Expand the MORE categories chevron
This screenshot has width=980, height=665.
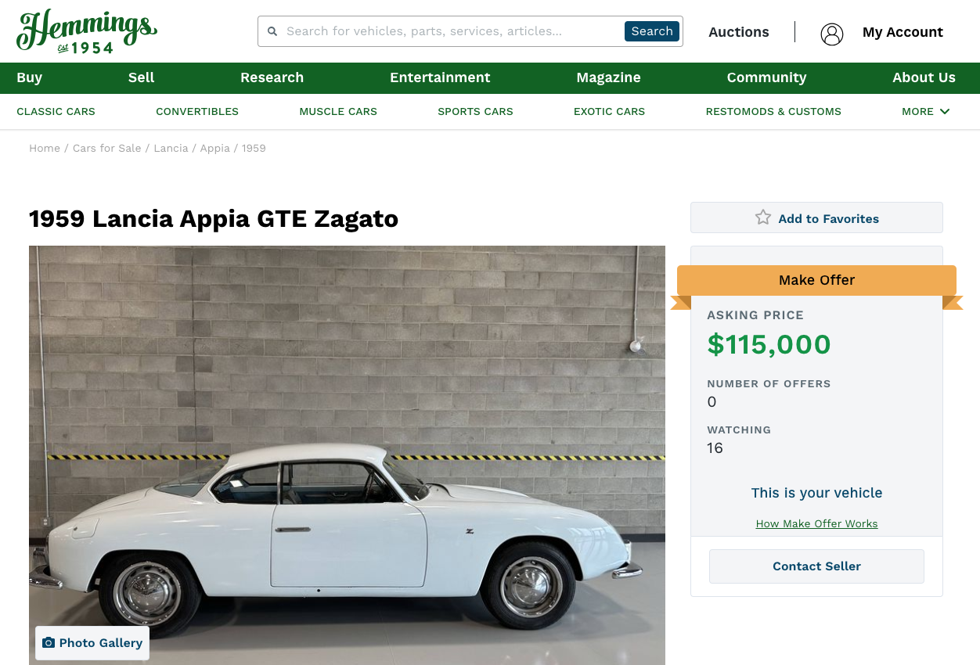tap(945, 112)
